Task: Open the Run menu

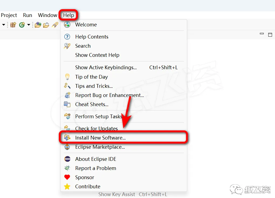Action: (27, 15)
